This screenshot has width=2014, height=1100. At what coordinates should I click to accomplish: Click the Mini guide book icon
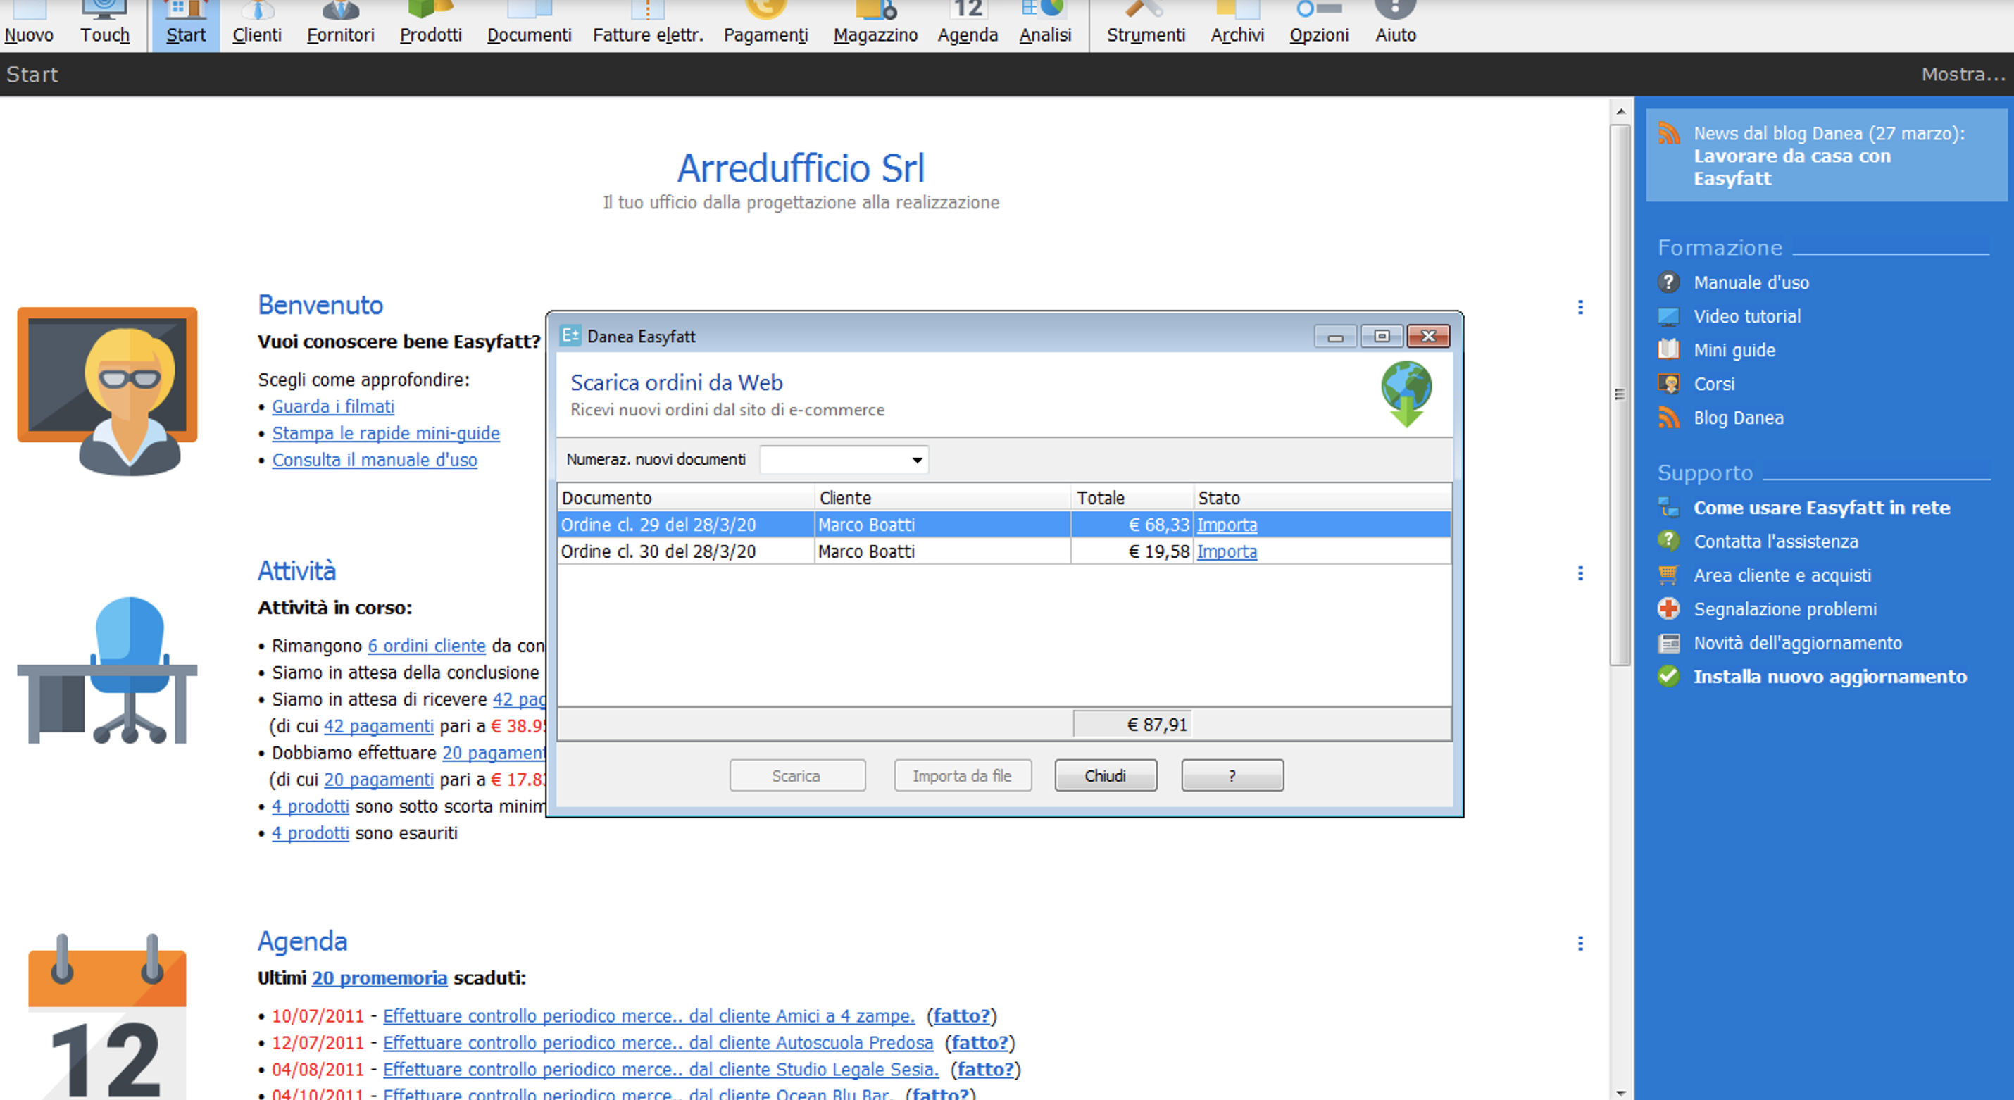(x=1668, y=349)
